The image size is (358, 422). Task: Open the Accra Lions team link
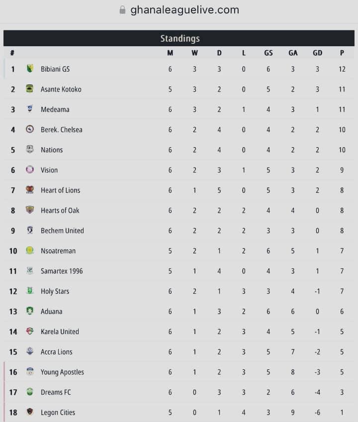(56, 351)
